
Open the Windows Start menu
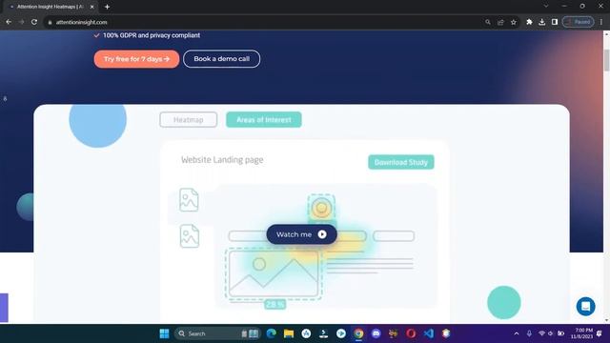click(165, 333)
